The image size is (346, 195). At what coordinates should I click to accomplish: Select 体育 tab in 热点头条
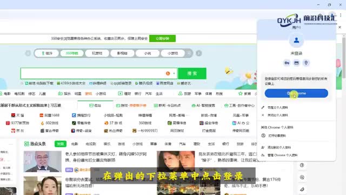[168, 144]
